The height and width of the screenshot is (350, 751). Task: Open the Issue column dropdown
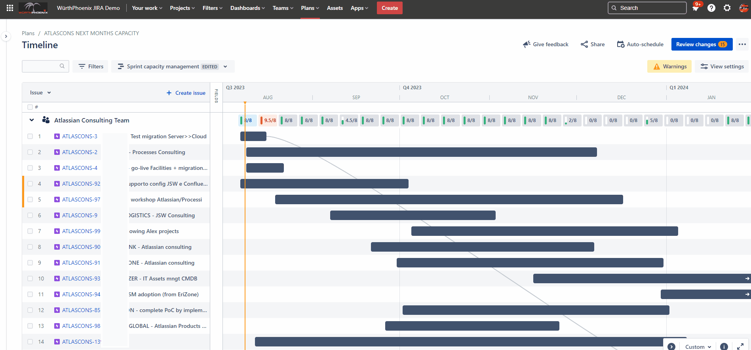click(x=40, y=93)
